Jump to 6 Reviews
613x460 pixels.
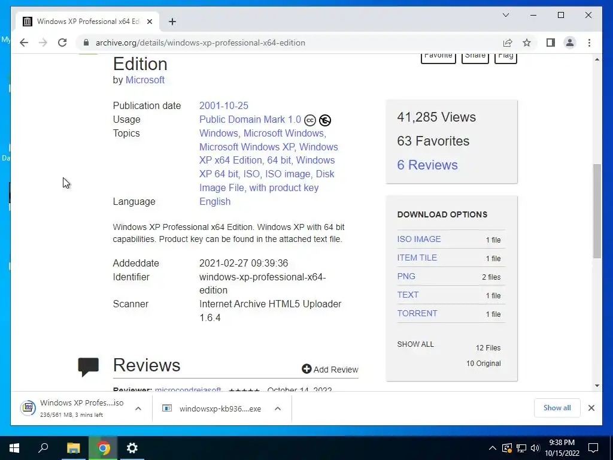click(427, 165)
